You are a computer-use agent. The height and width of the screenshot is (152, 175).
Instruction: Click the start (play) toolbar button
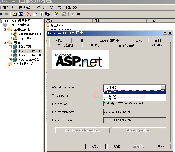[x=73, y=14]
